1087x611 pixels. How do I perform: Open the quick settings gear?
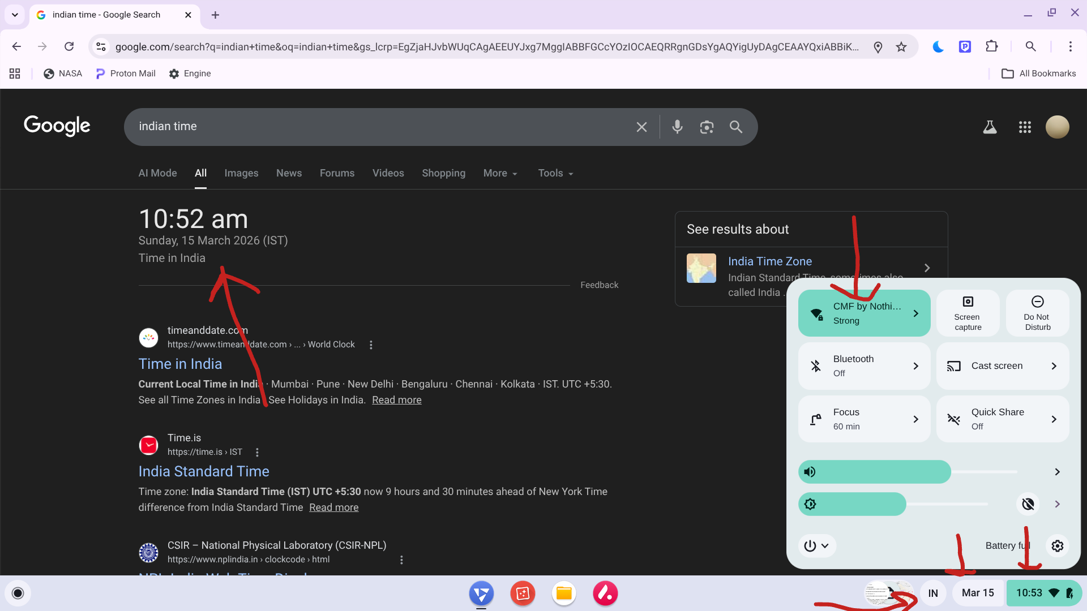[x=1057, y=545]
